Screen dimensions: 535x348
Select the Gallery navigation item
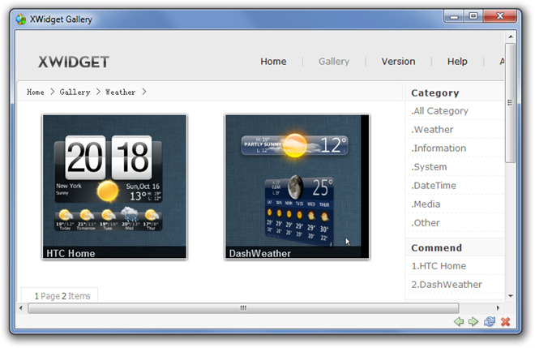point(334,62)
